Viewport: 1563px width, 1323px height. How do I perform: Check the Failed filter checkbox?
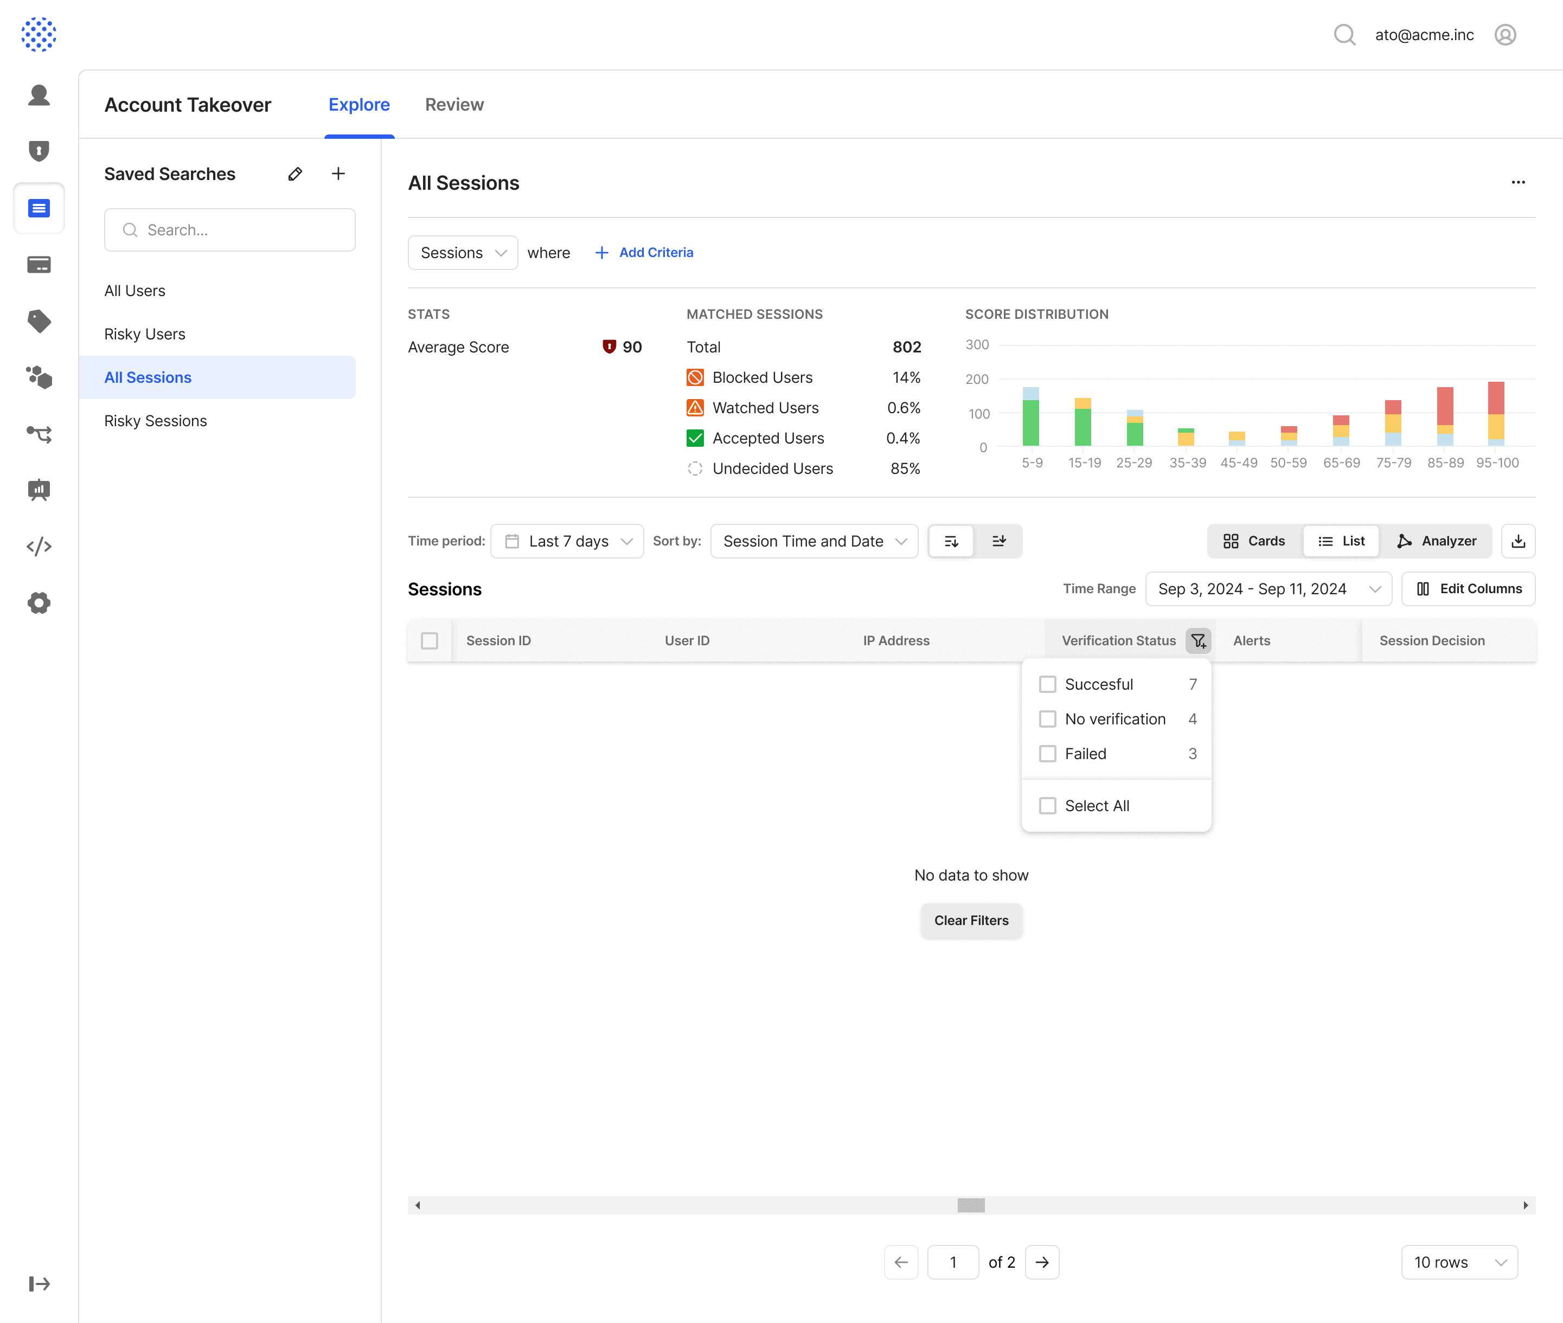pos(1047,754)
